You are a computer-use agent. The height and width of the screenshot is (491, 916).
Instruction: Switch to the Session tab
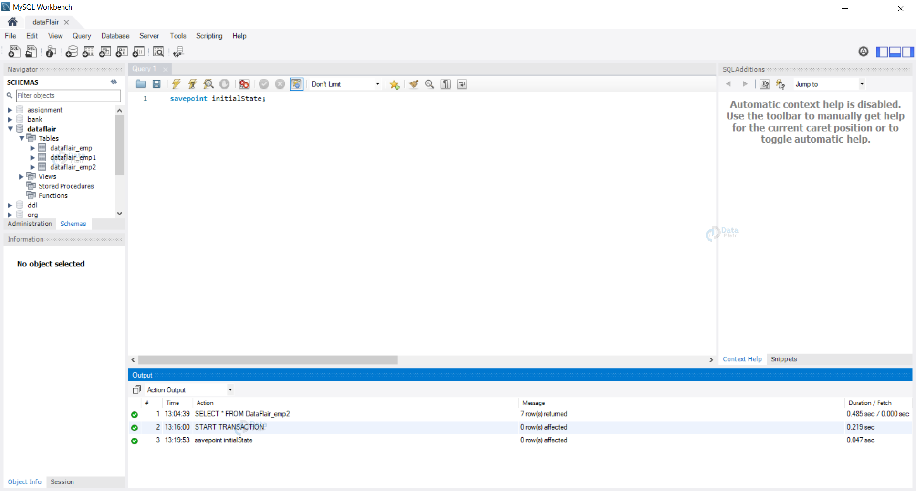point(62,482)
